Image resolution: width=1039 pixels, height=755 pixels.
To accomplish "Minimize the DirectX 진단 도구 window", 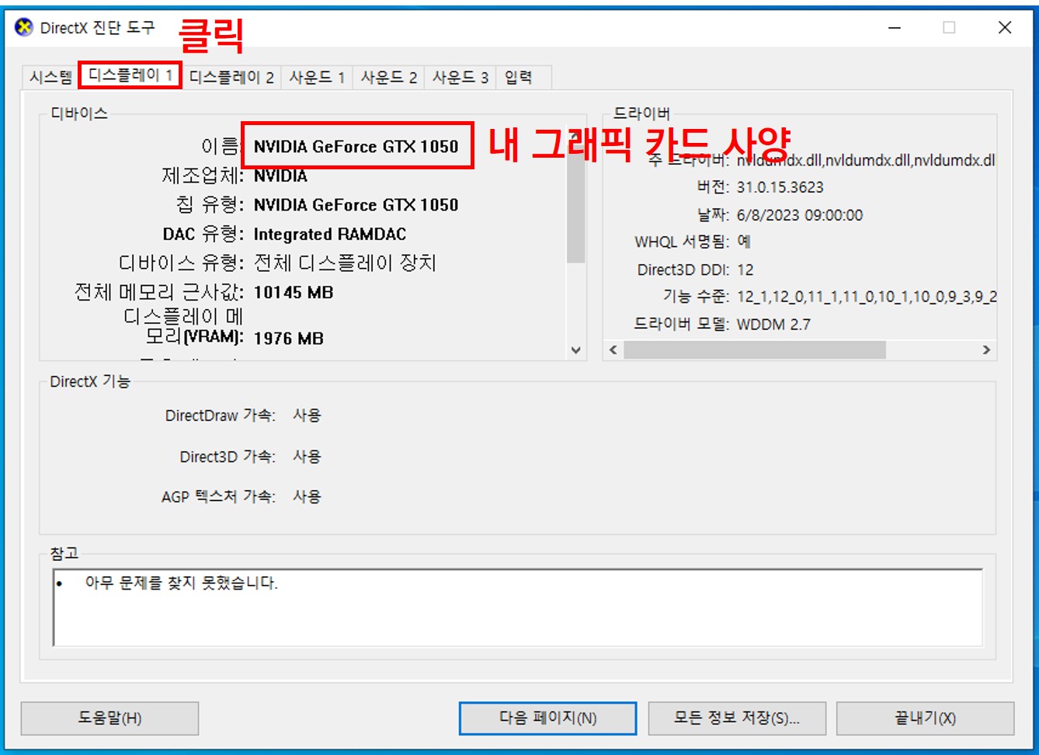I will pos(895,28).
